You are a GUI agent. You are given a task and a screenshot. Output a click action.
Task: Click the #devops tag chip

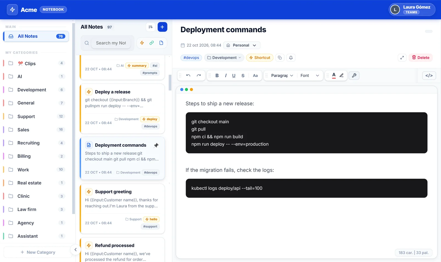[191, 58]
